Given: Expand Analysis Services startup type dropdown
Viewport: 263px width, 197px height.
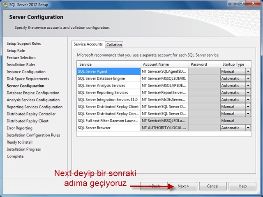Looking at the screenshot, I should 248,85.
